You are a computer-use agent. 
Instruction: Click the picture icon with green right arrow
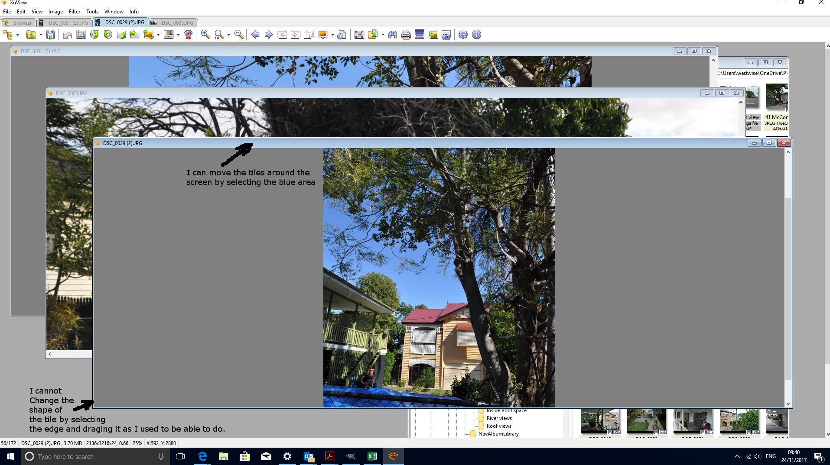click(x=134, y=35)
